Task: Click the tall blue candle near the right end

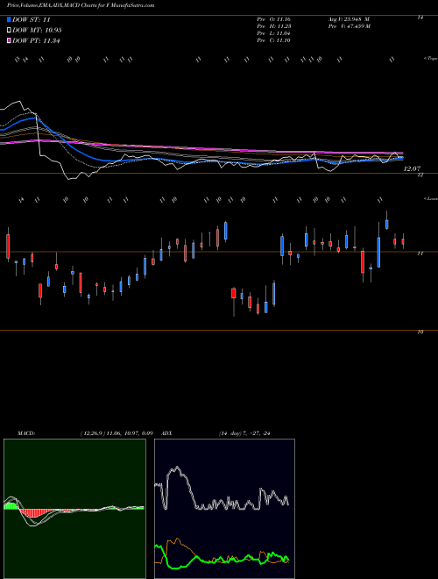Action: 378,252
